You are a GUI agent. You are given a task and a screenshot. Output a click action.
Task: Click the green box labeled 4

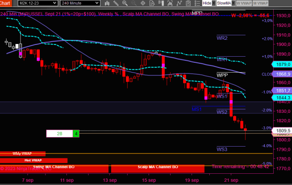76,133
